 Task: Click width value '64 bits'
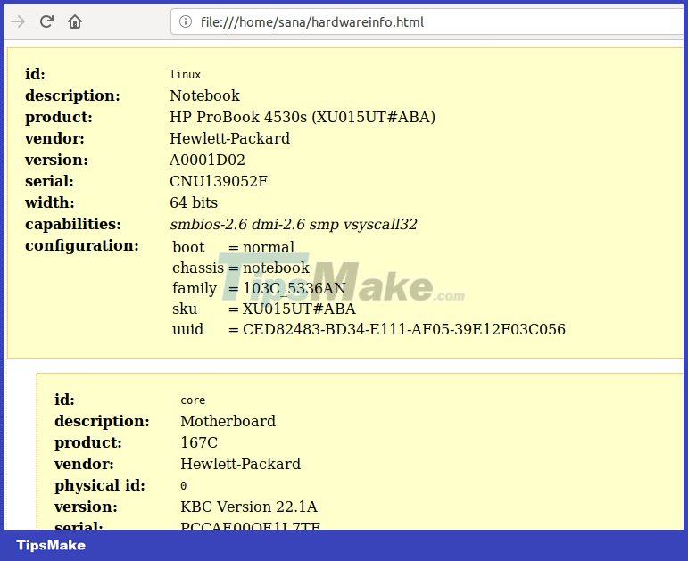tap(194, 202)
